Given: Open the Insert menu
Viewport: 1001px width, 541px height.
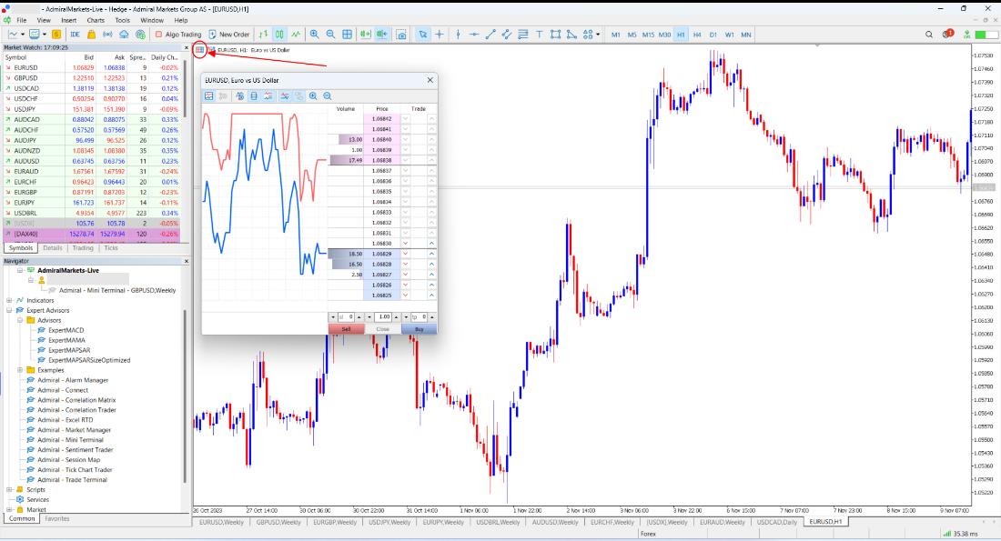Looking at the screenshot, I should tap(68, 20).
